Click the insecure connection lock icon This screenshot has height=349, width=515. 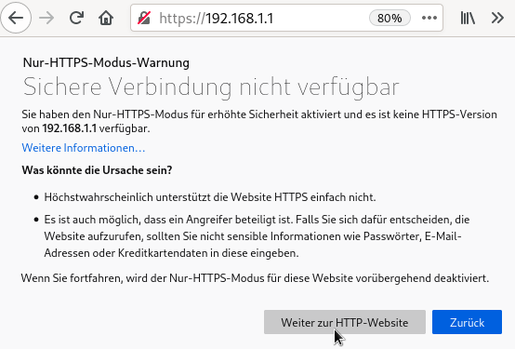point(144,18)
